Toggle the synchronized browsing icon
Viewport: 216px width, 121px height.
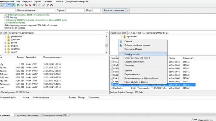coord(48,5)
